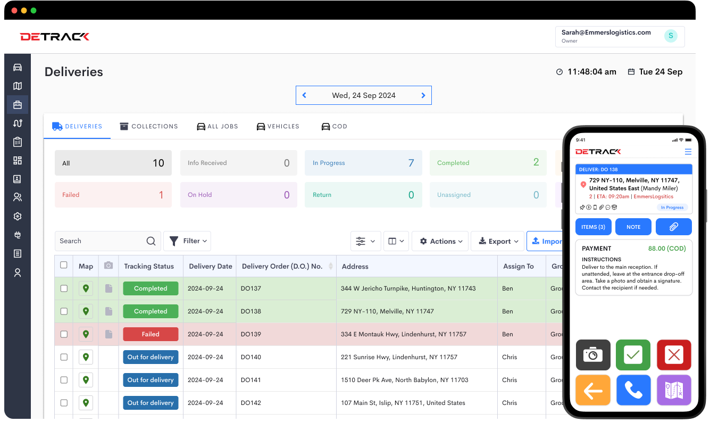The width and height of the screenshot is (710, 422).
Task: Click the Settings gear icon in the sidebar
Action: coord(18,216)
